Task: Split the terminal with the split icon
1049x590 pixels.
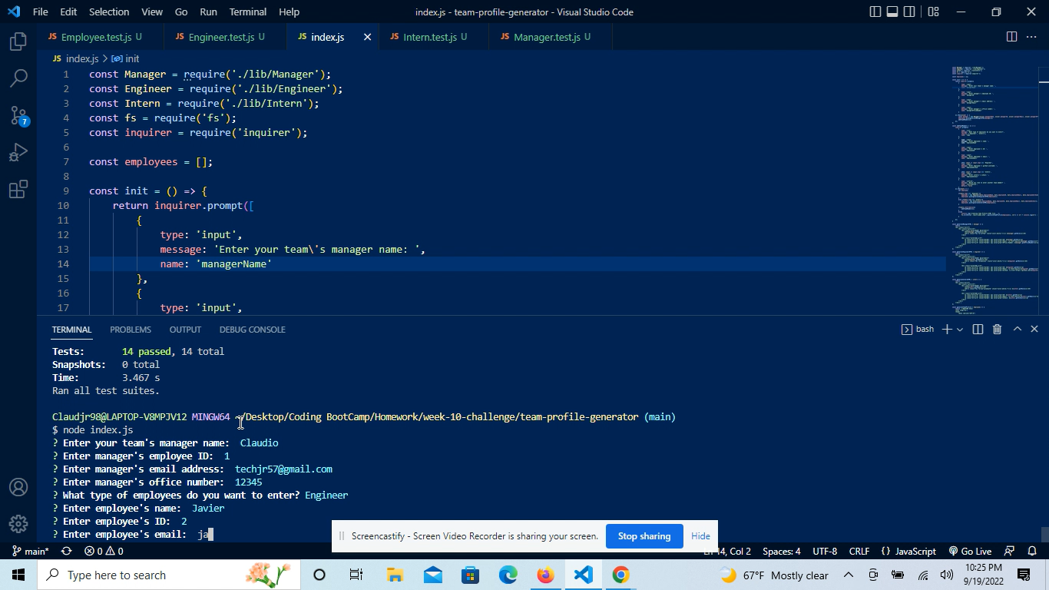Action: (977, 329)
